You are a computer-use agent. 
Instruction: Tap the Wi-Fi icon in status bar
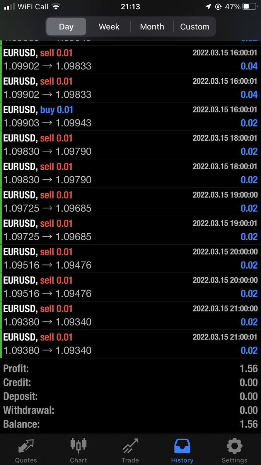pos(56,7)
